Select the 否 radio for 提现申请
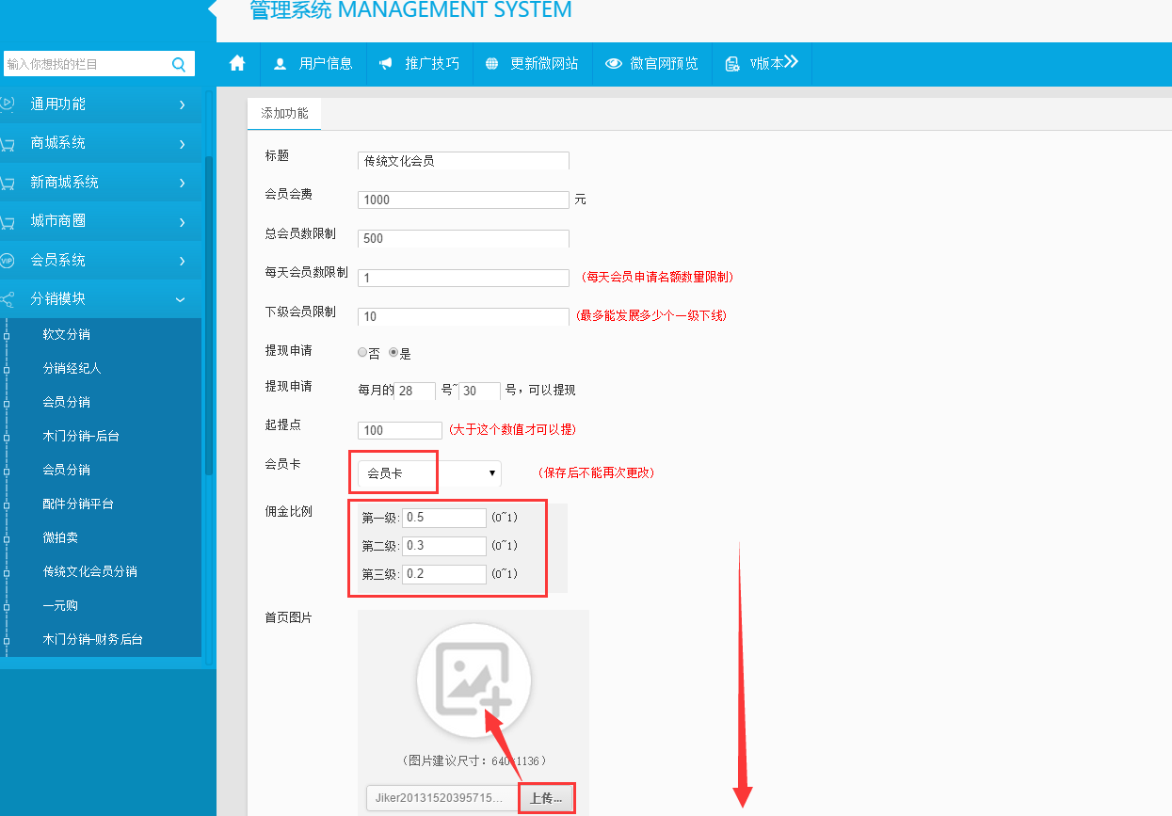Image resolution: width=1172 pixels, height=816 pixels. pyautogui.click(x=362, y=353)
